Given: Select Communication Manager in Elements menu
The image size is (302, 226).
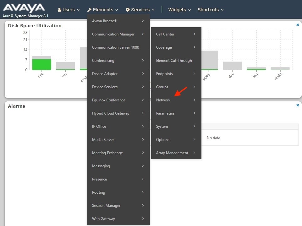Looking at the screenshot, I should point(118,34).
